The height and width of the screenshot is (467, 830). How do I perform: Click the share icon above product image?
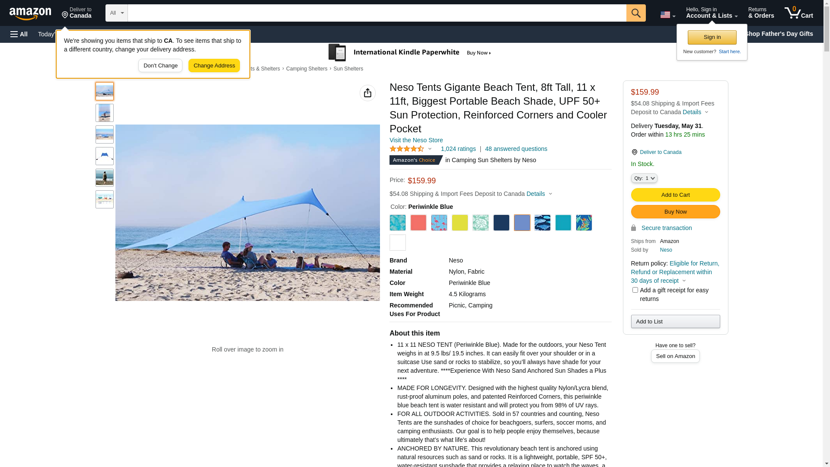[x=367, y=93]
